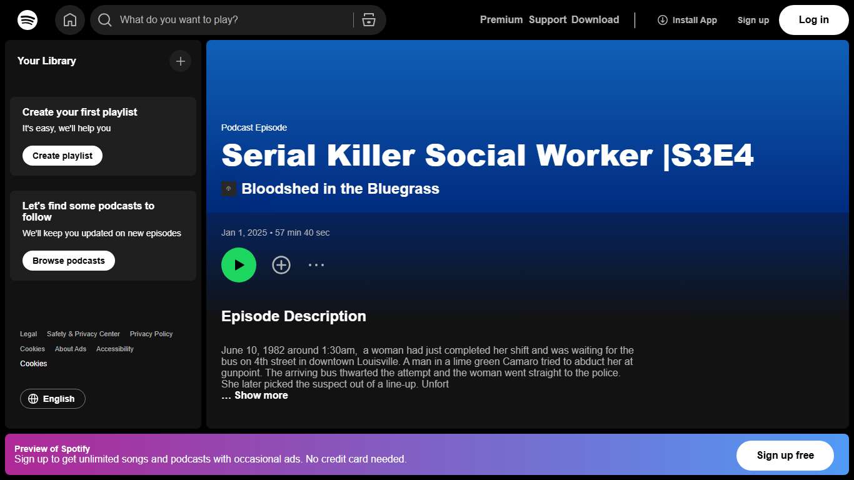
Task: Open the Home page icon
Action: point(69,19)
